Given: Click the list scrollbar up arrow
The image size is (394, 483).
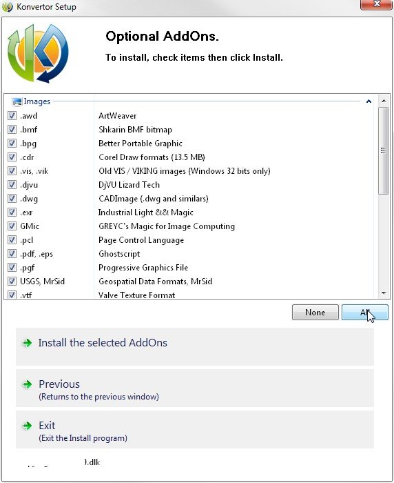Looking at the screenshot, I should [x=384, y=101].
